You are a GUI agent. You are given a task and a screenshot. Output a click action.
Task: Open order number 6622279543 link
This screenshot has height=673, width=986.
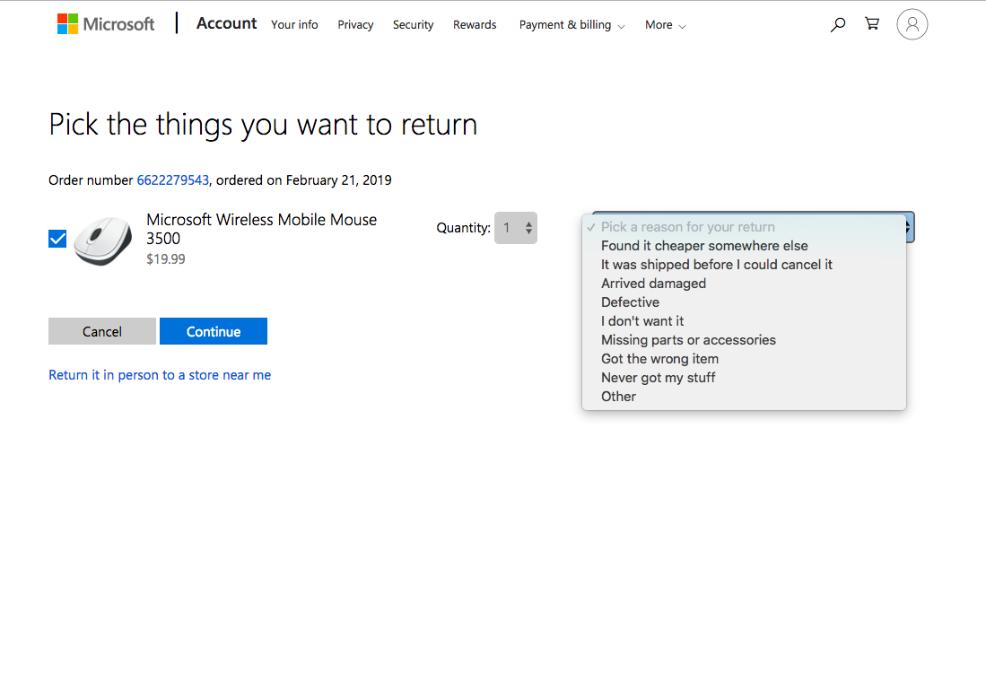[x=172, y=180]
